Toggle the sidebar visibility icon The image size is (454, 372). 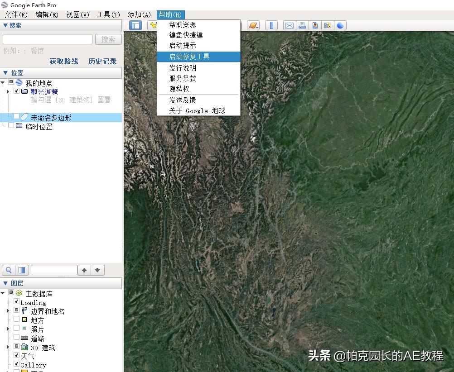click(x=135, y=25)
